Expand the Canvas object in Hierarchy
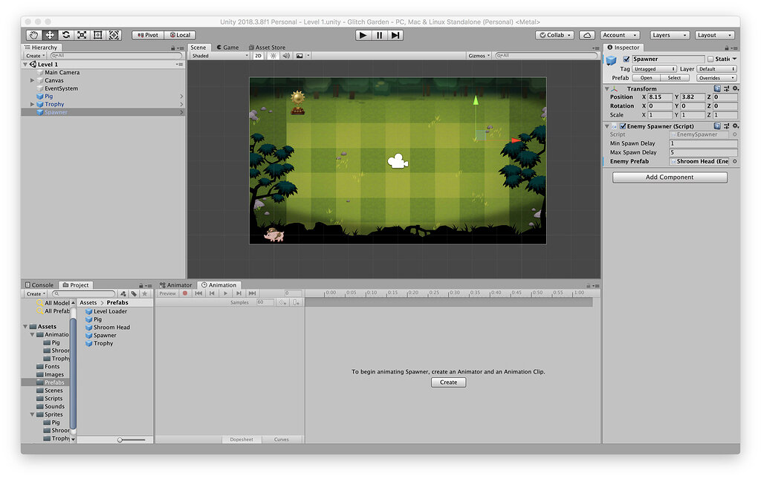This screenshot has width=761, height=479. click(x=33, y=80)
